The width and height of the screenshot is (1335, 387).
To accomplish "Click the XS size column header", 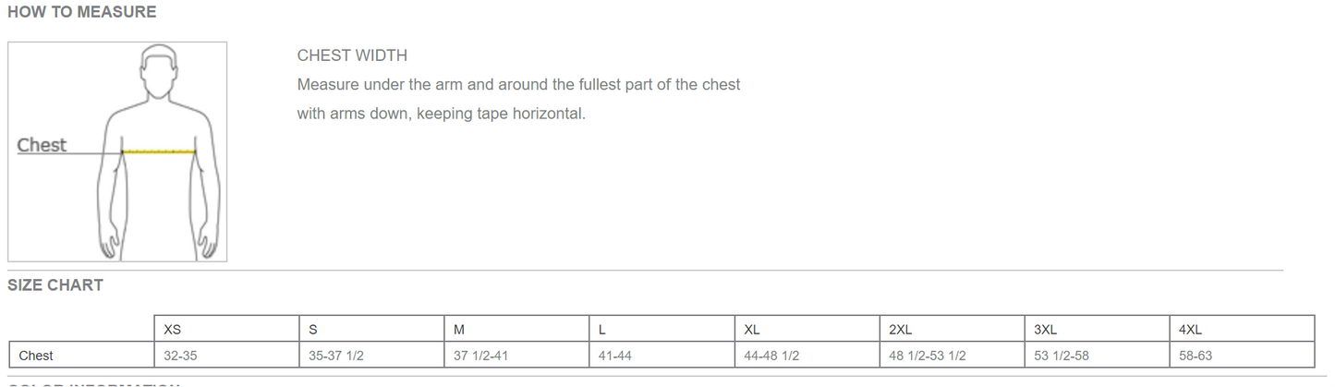I will point(172,330).
